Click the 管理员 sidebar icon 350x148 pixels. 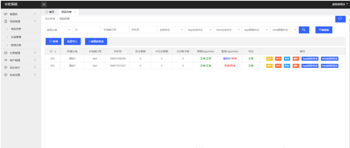click(6, 14)
